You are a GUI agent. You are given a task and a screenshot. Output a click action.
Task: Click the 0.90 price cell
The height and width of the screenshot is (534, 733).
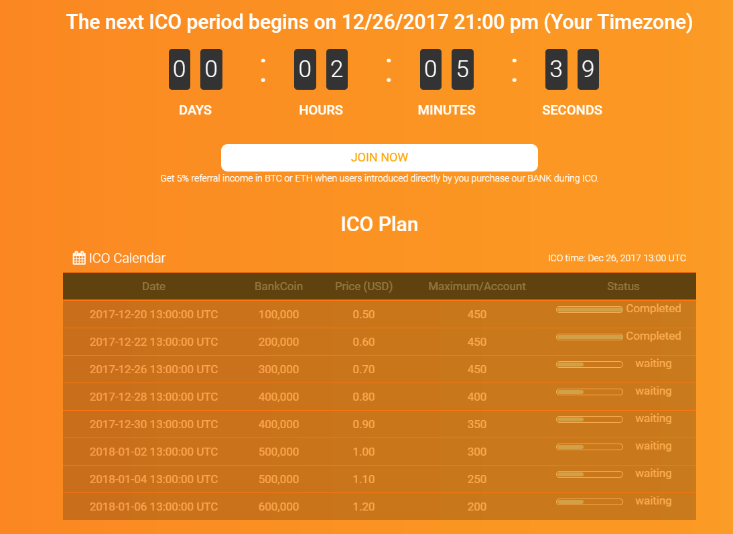click(364, 424)
